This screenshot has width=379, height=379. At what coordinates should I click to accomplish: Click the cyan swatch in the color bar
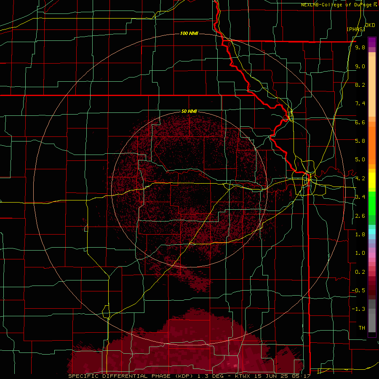click(x=372, y=232)
